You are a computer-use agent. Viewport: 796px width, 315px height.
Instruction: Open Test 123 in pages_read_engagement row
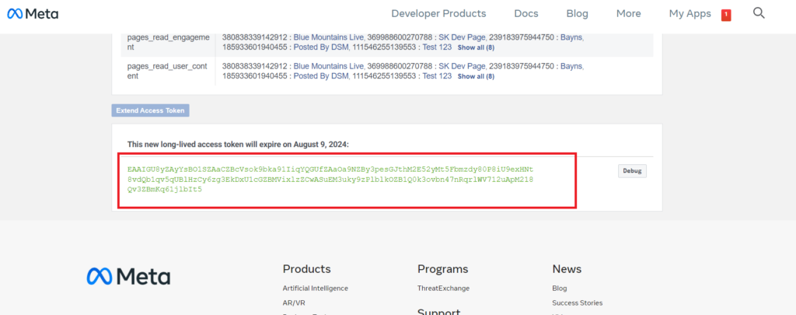point(437,47)
